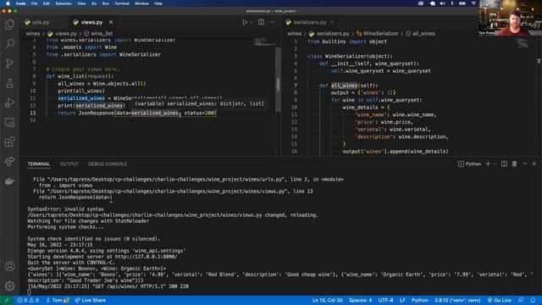This screenshot has width=542, height=305.
Task: Split the terminal panel
Action: [505, 164]
